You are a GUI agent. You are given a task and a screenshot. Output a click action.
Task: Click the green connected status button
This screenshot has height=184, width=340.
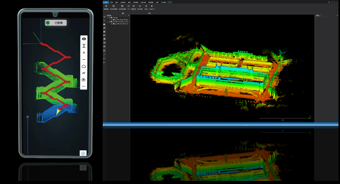(x=56, y=23)
